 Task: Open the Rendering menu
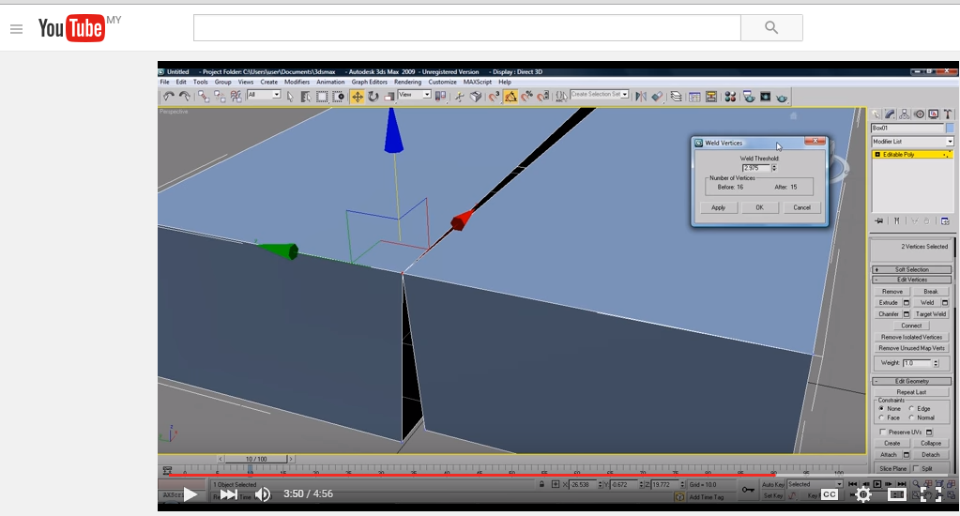[408, 82]
